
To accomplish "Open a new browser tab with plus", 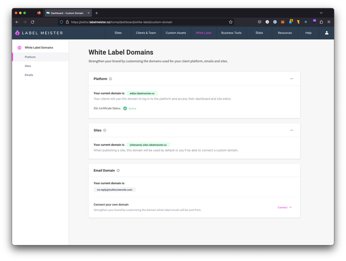I will (97, 13).
